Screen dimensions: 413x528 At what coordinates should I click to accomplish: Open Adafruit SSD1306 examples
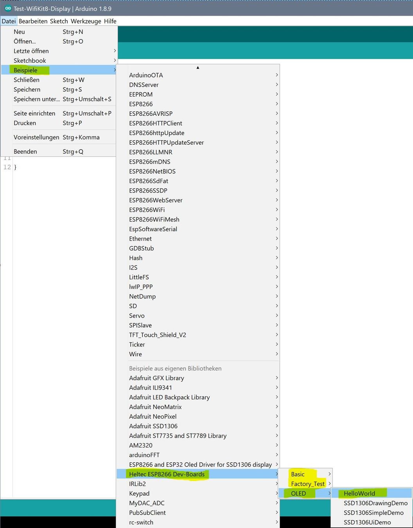[198, 426]
